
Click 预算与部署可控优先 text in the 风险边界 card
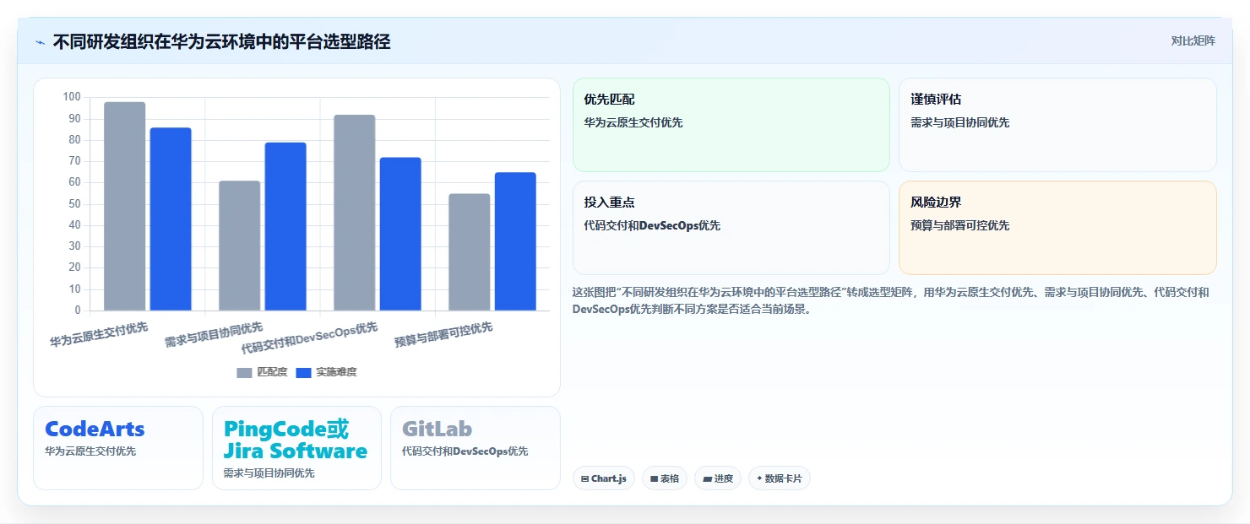pos(959,225)
